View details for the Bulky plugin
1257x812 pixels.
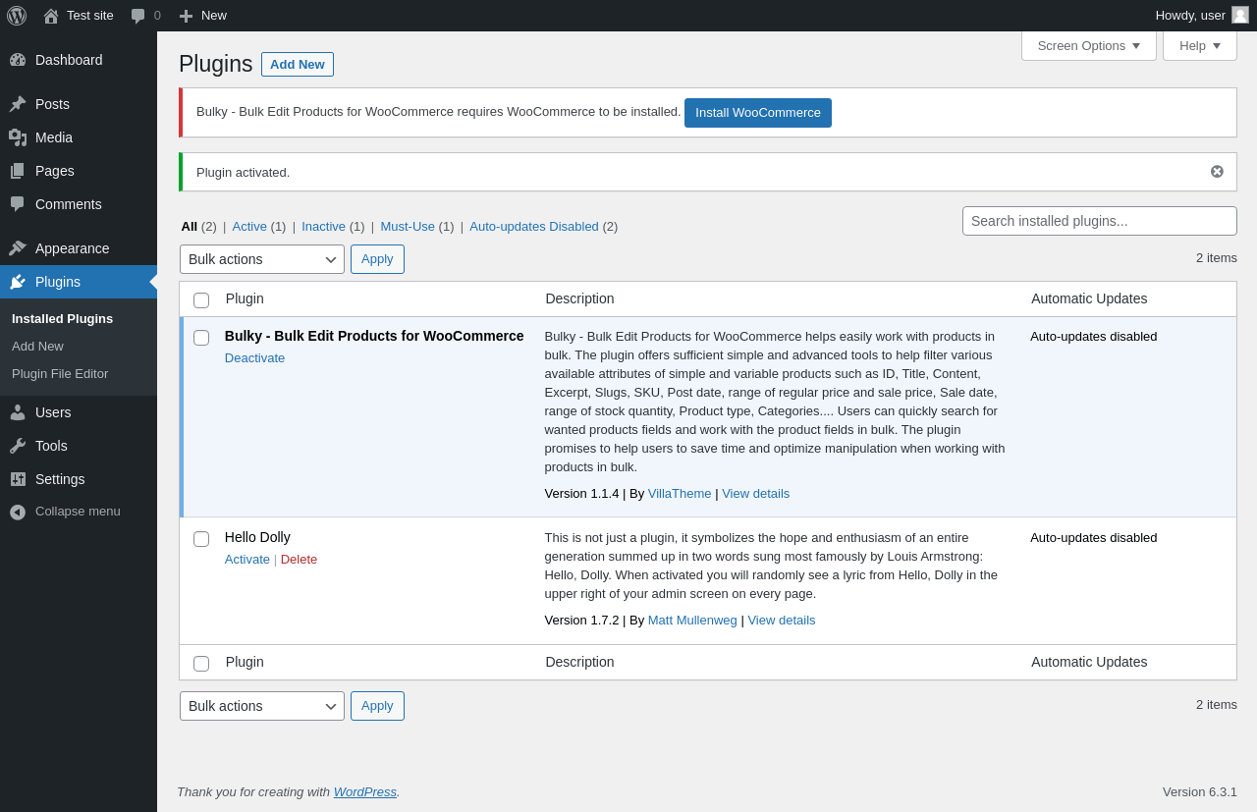[x=756, y=493]
